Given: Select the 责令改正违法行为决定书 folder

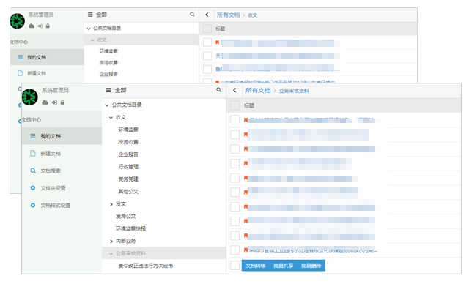Looking at the screenshot, I should [x=145, y=266].
